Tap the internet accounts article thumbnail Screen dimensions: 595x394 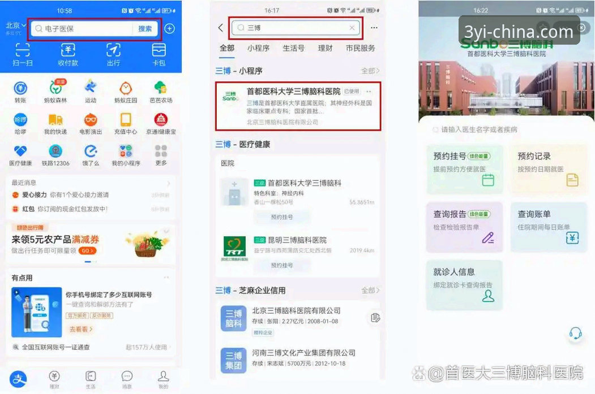pos(36,312)
